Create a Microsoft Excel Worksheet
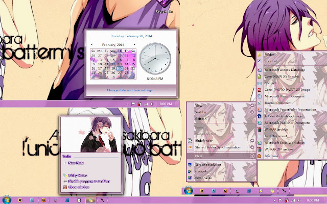 (292, 143)
